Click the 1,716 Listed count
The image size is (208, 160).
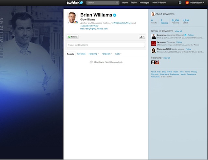[186, 21]
